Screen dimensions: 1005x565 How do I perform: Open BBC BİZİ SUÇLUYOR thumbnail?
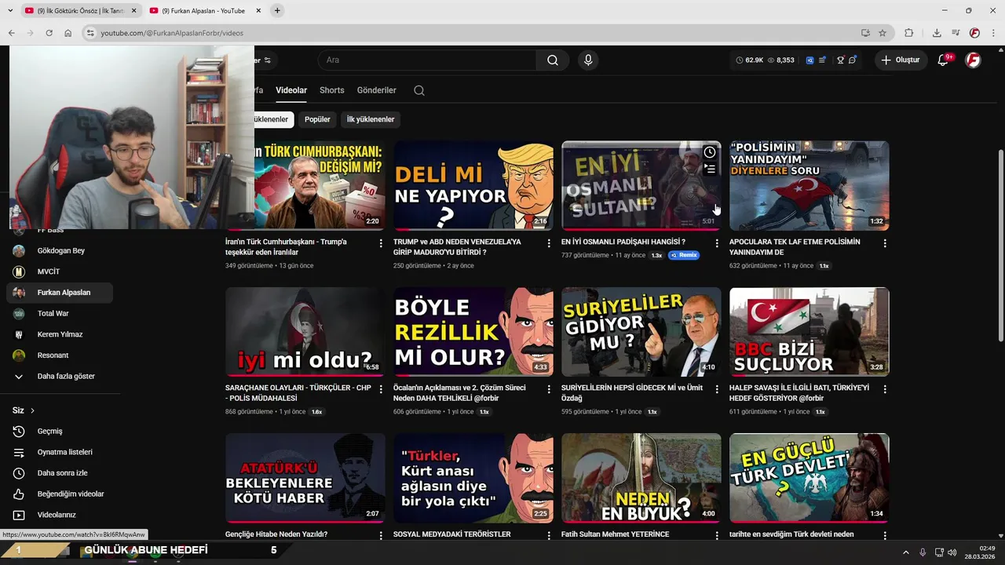click(x=809, y=331)
